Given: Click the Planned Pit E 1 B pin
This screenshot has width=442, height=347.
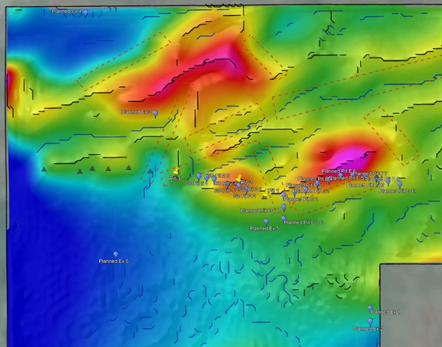Looking at the screenshot, I should (284, 207).
